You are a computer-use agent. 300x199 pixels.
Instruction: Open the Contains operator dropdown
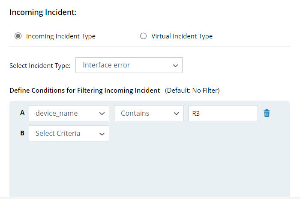[148, 113]
